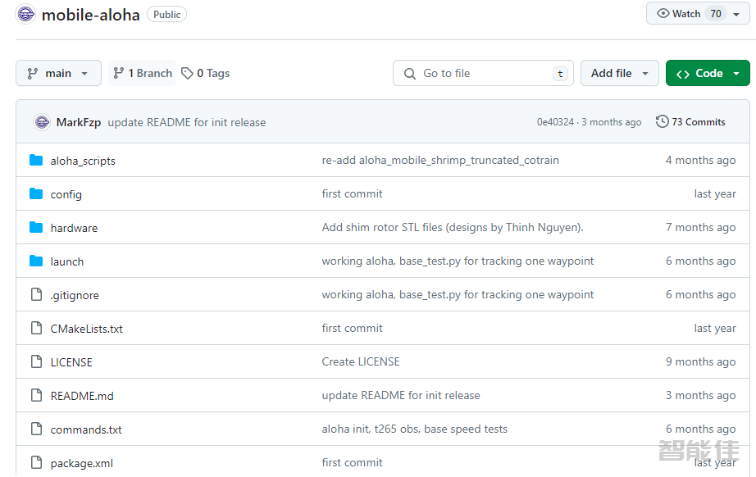Click the mobile-aloha repository avatar icon
Viewport: 756px width, 477px height.
coord(25,14)
